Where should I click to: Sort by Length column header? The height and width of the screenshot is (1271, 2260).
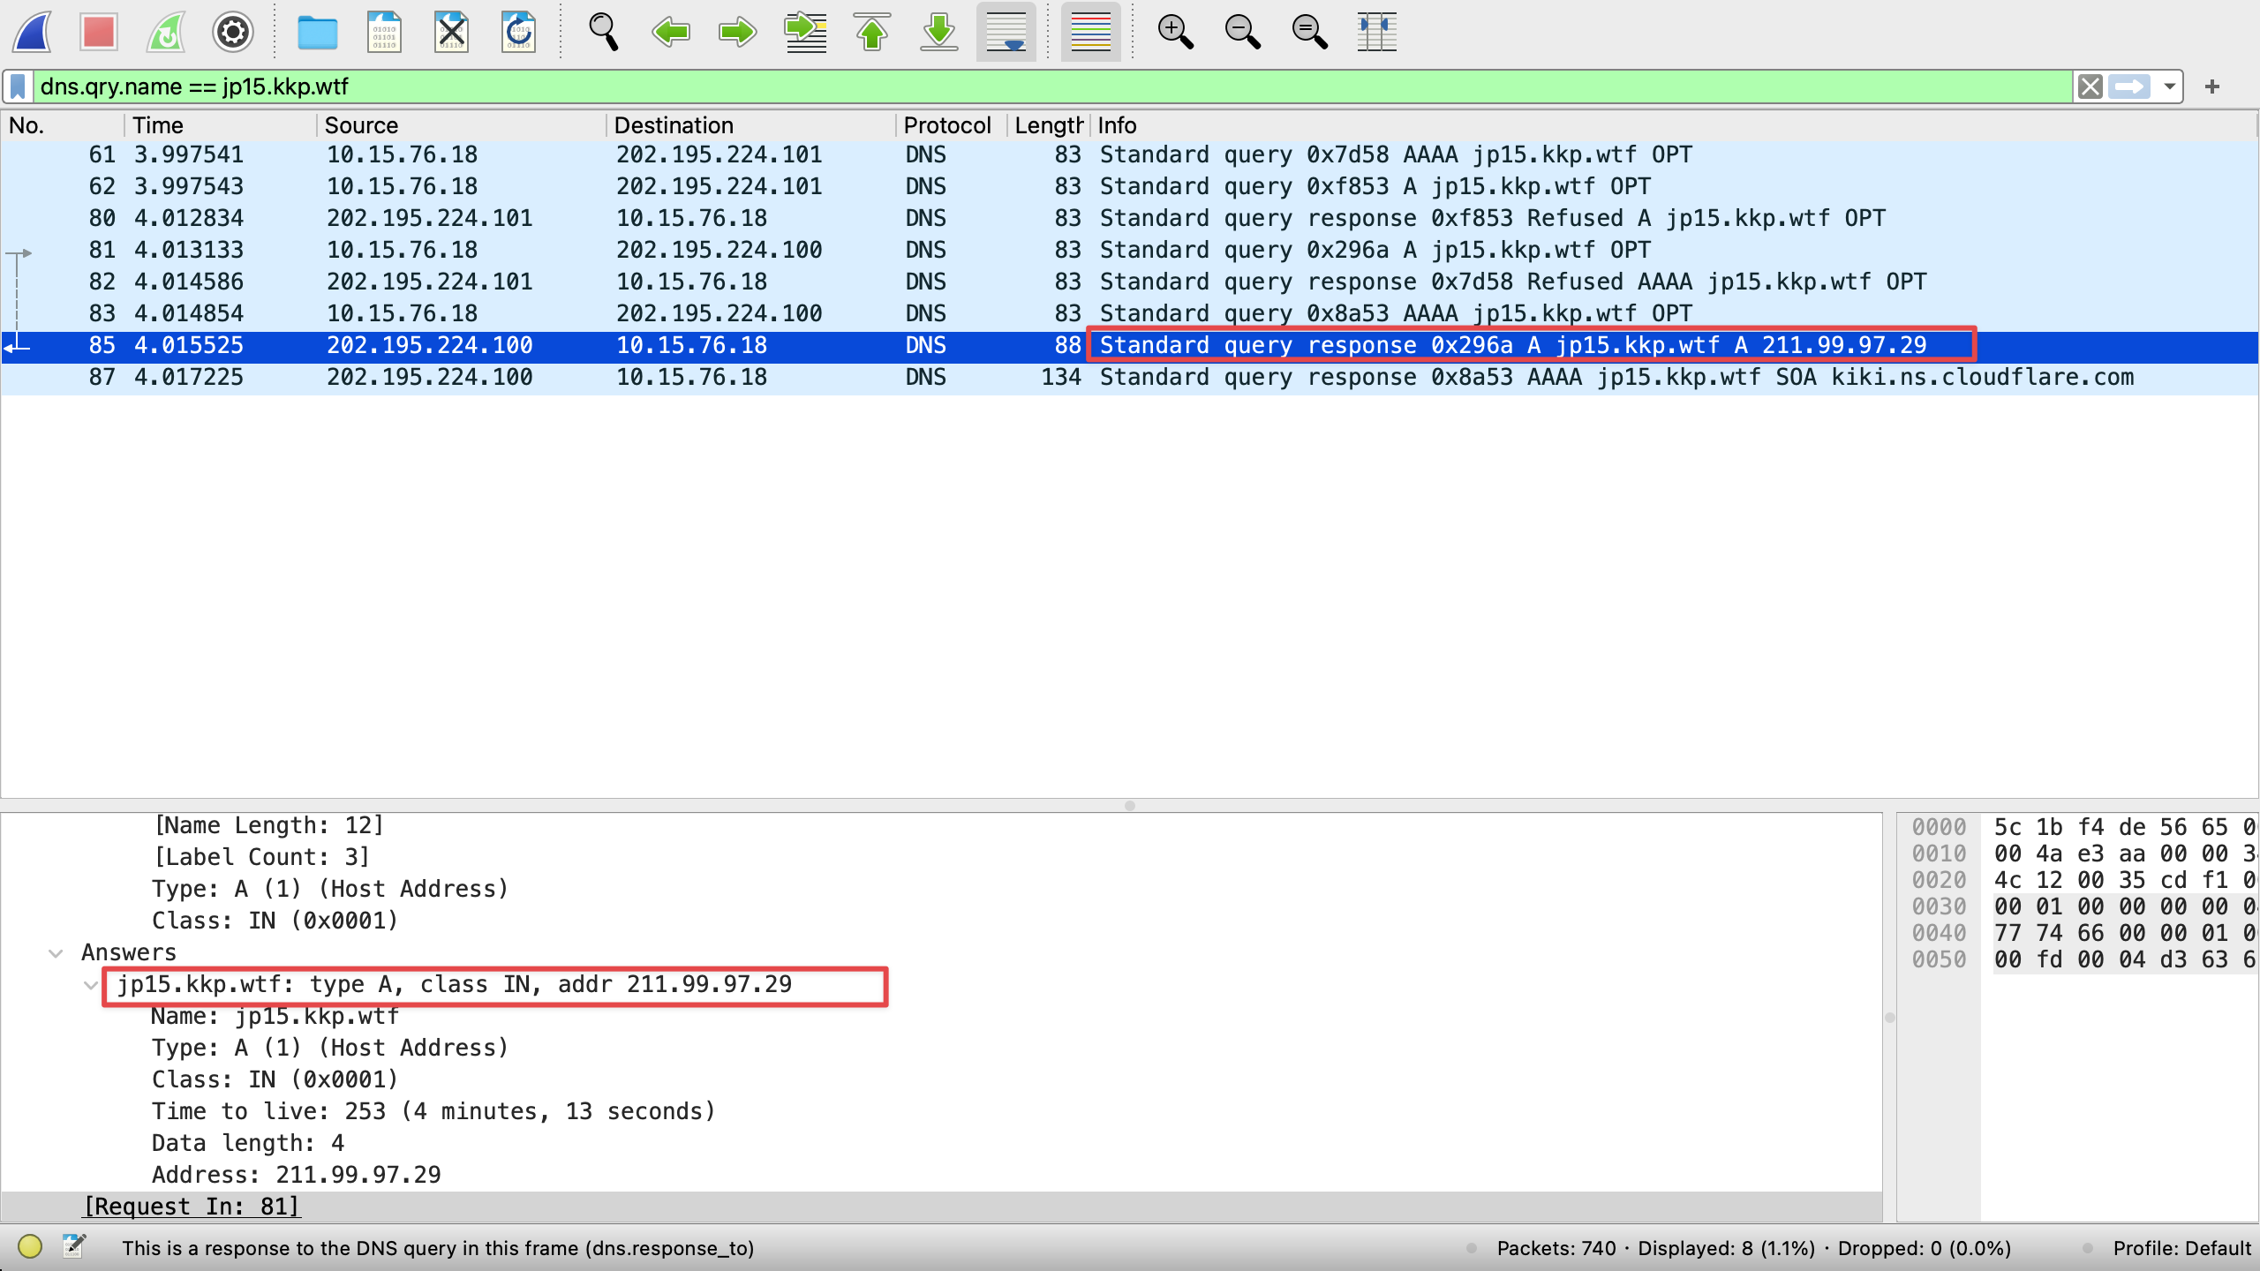coord(1049,125)
